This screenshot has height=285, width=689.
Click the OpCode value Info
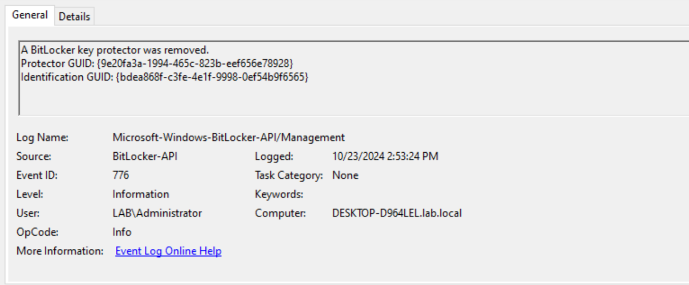121,232
